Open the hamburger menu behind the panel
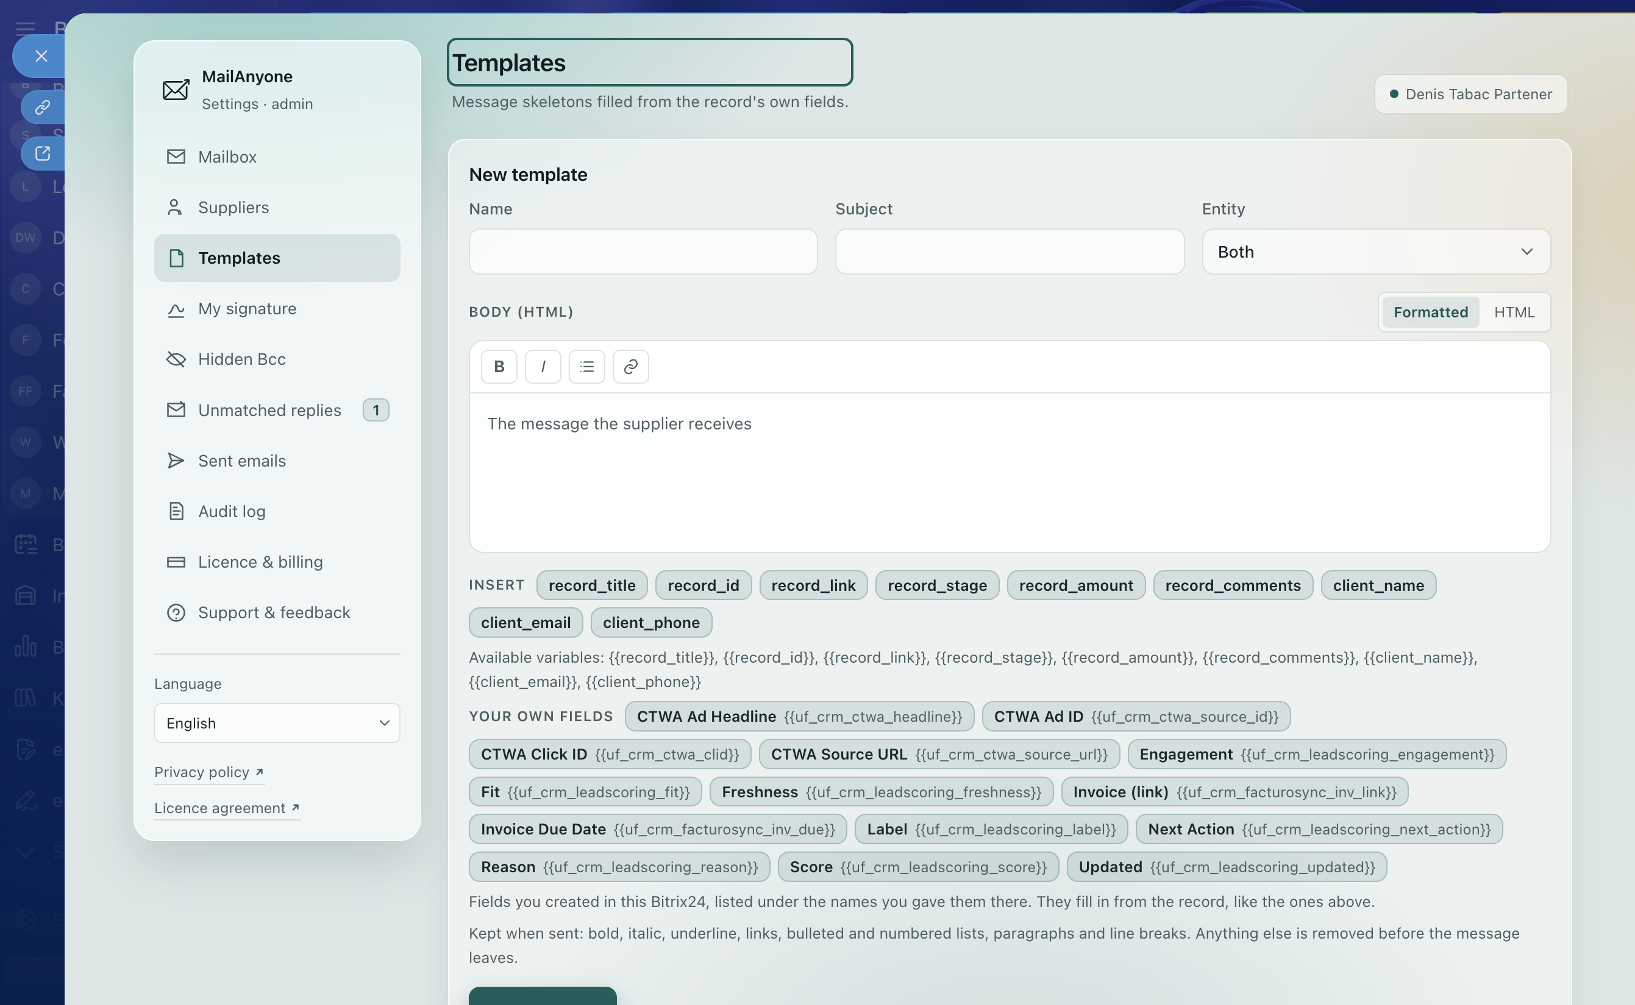 25,28
